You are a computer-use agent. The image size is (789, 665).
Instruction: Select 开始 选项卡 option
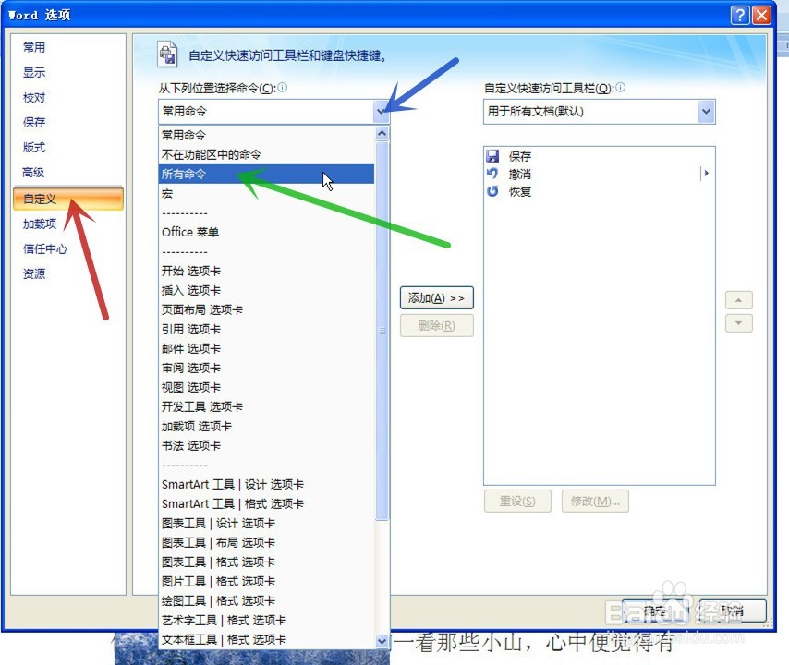[266, 271]
